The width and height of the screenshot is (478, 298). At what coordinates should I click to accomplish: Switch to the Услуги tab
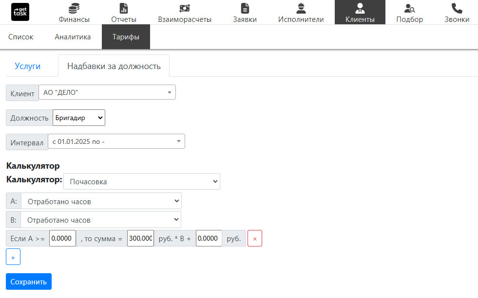click(x=28, y=66)
